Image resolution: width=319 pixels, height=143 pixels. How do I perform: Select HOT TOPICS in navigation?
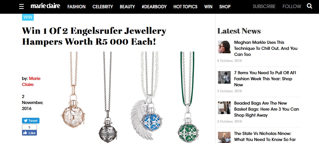coord(185,7)
